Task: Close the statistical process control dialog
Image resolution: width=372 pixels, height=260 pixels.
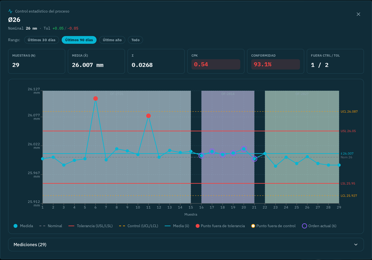Action: (358, 14)
